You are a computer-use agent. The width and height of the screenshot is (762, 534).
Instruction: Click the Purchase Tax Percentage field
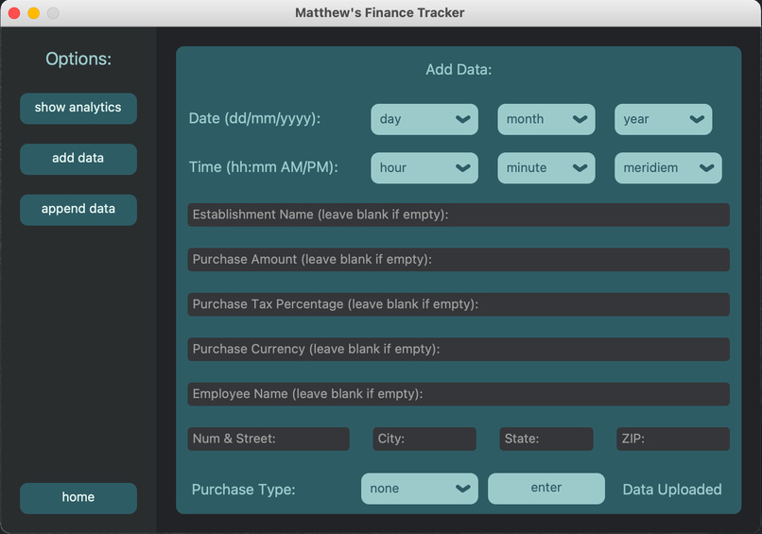[x=459, y=304]
